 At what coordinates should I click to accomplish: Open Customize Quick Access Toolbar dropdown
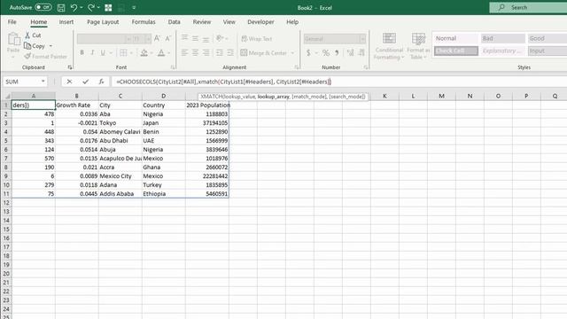[x=134, y=8]
